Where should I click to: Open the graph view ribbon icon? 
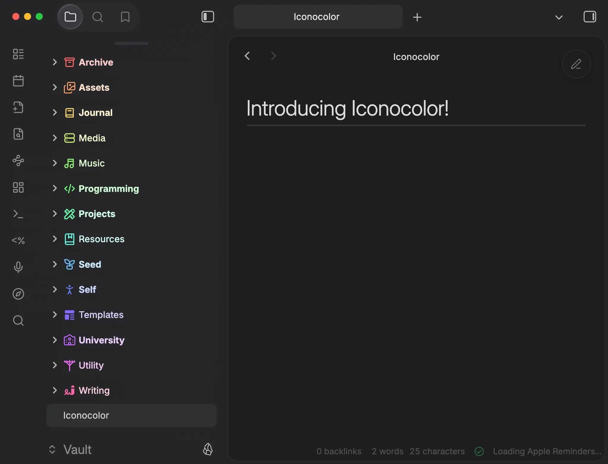[18, 161]
